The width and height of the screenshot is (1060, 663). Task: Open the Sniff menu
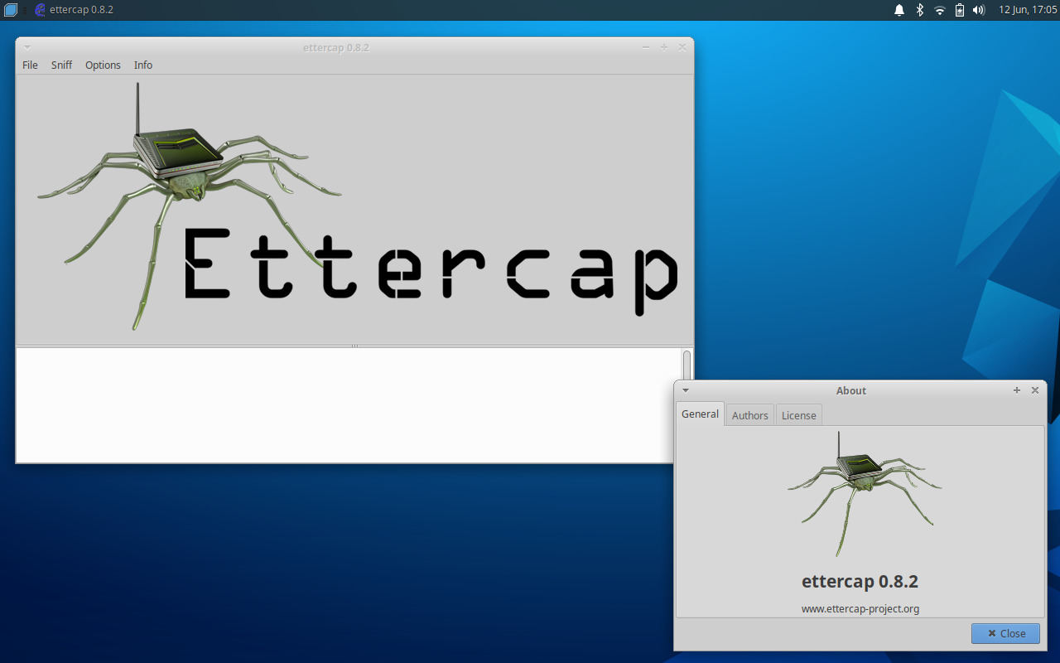click(x=60, y=65)
